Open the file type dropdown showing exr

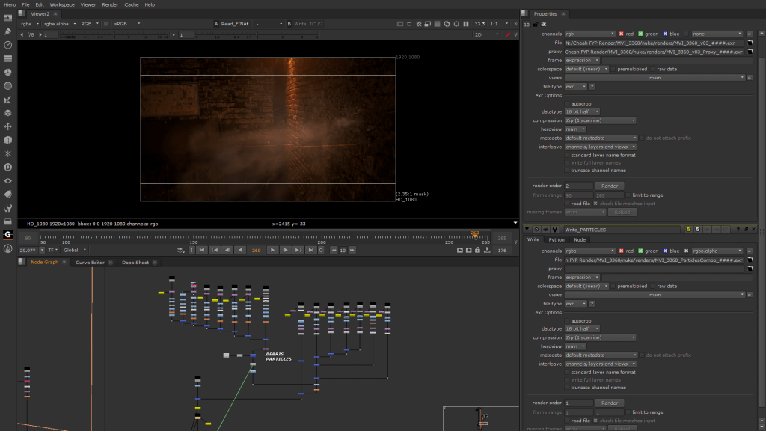pos(576,303)
